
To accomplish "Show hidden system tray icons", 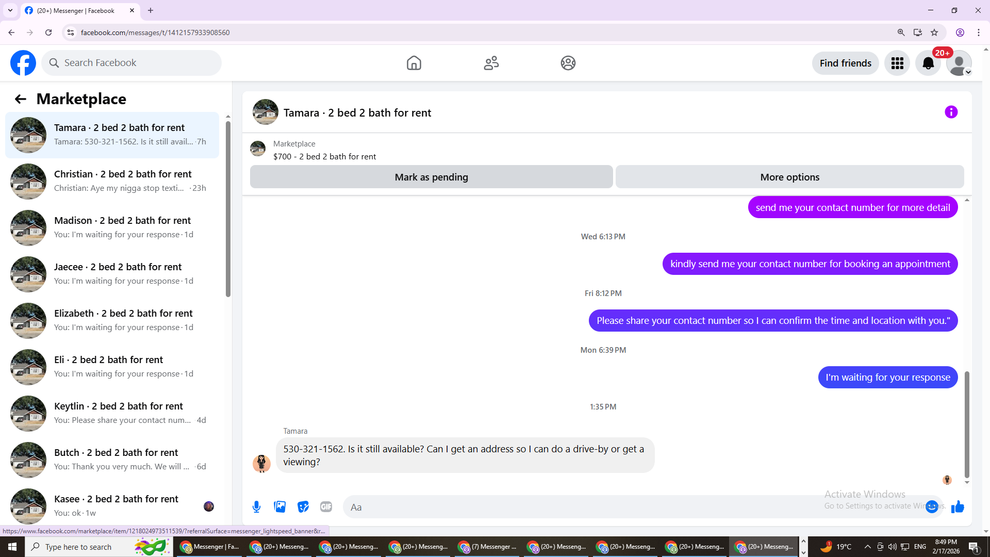I will (x=867, y=547).
